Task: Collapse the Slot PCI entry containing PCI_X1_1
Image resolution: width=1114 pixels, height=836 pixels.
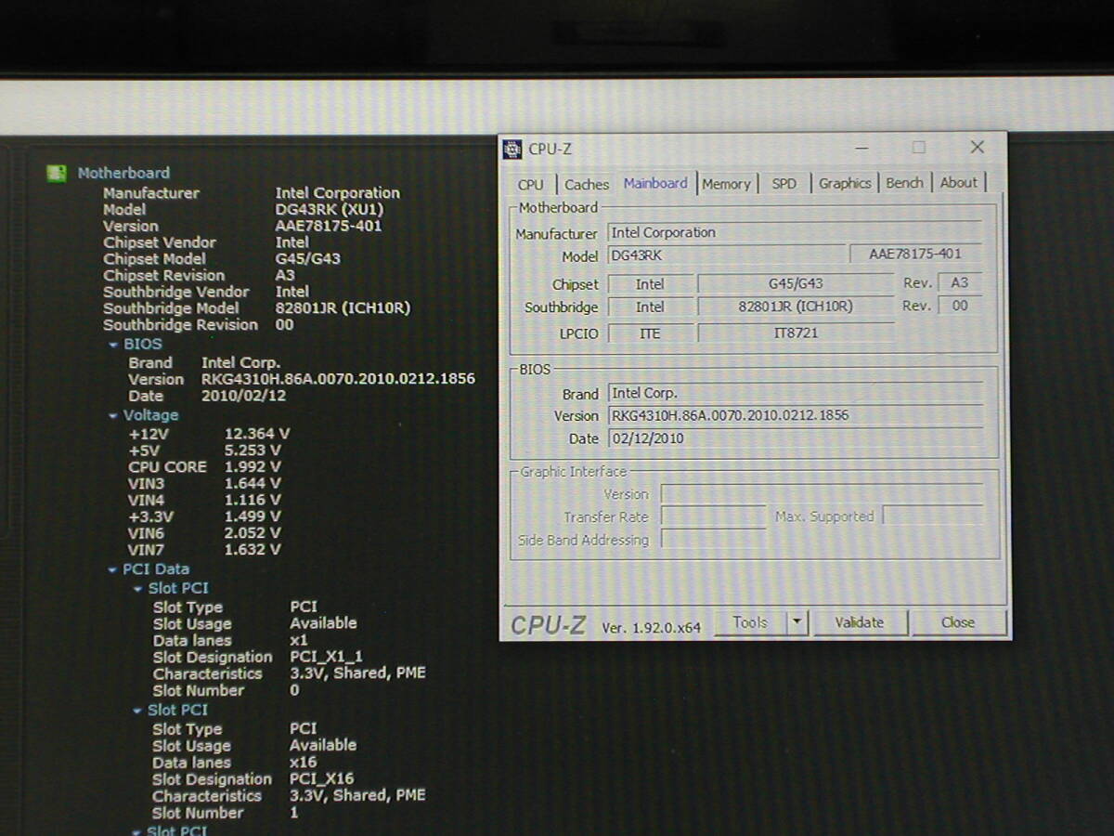Action: pyautogui.click(x=137, y=589)
